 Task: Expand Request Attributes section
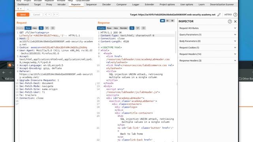(208, 28)
